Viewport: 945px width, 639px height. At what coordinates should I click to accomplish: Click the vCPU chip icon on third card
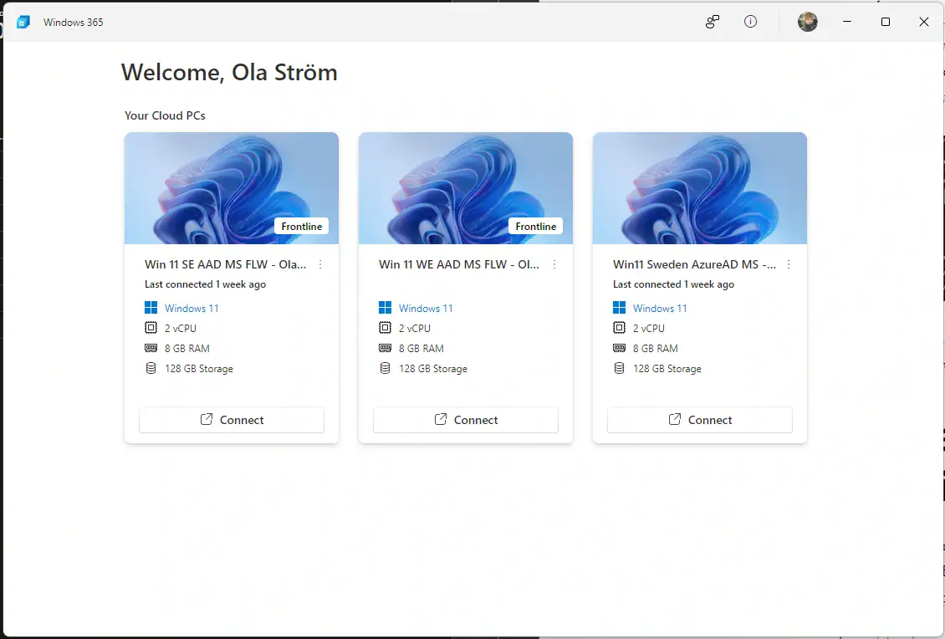620,329
